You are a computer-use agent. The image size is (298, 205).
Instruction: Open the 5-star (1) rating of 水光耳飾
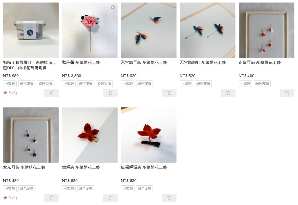pyautogui.click(x=10, y=198)
